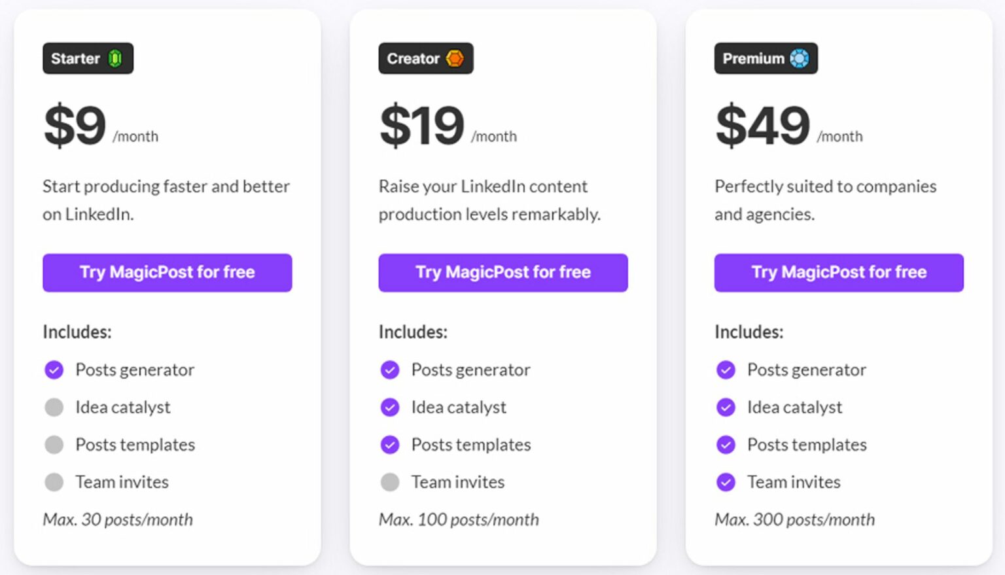Screen dimensions: 1005x575
Task: Click the Idea catalyst checkmark in Creator plan
Action: [389, 407]
